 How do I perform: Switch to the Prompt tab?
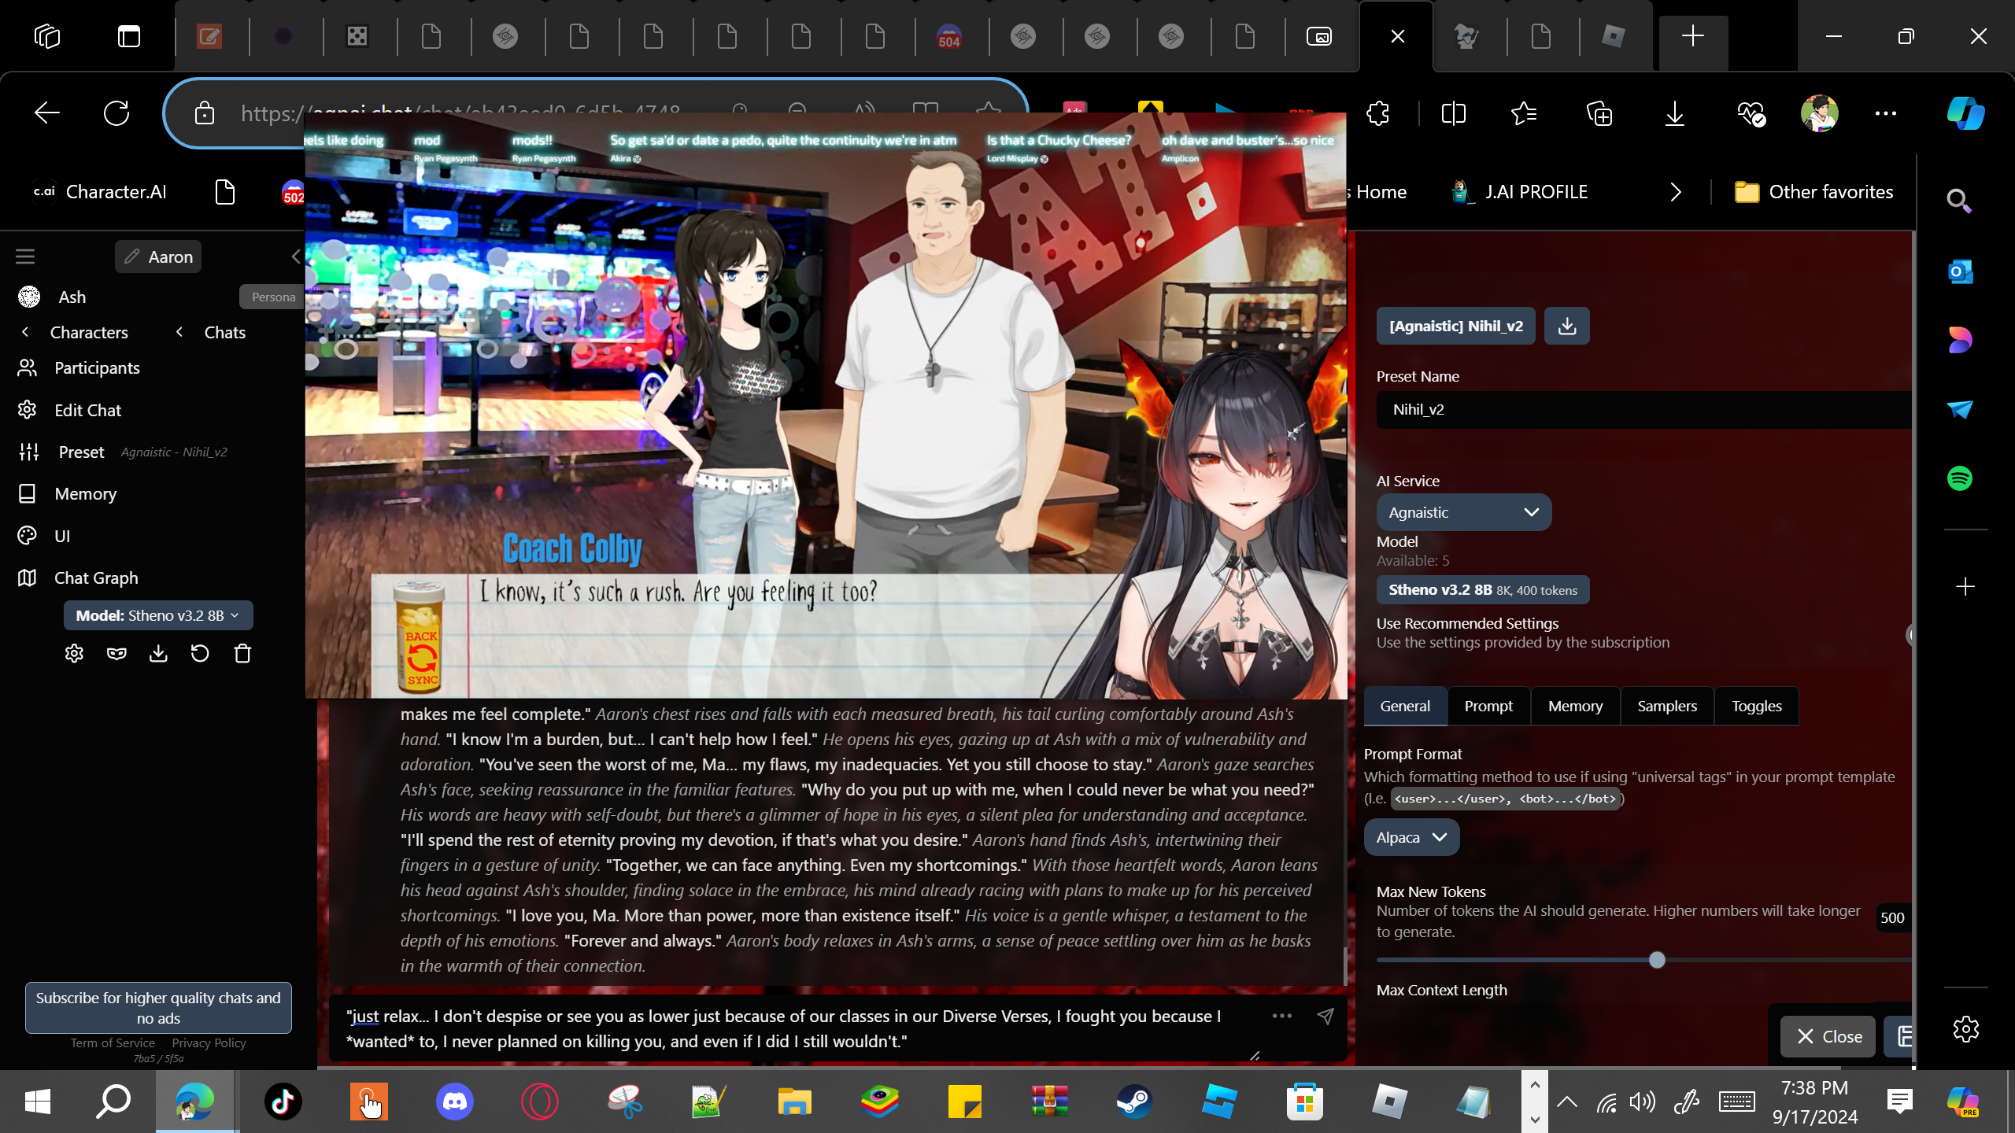pyautogui.click(x=1488, y=706)
